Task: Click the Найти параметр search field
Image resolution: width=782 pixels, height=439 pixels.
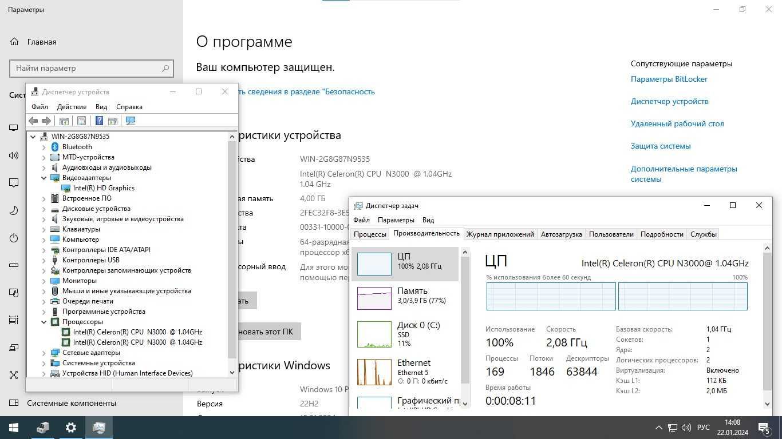Action: click(91, 68)
